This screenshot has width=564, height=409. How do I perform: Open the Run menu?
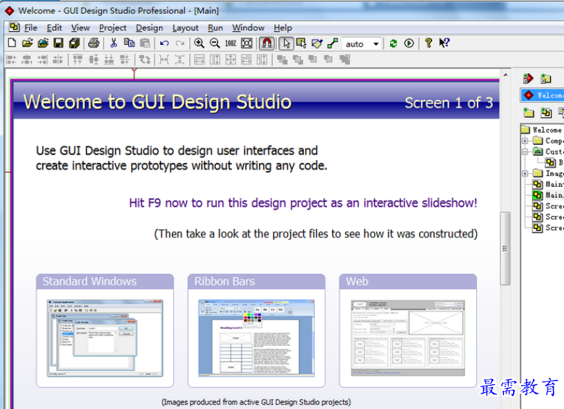(x=215, y=28)
